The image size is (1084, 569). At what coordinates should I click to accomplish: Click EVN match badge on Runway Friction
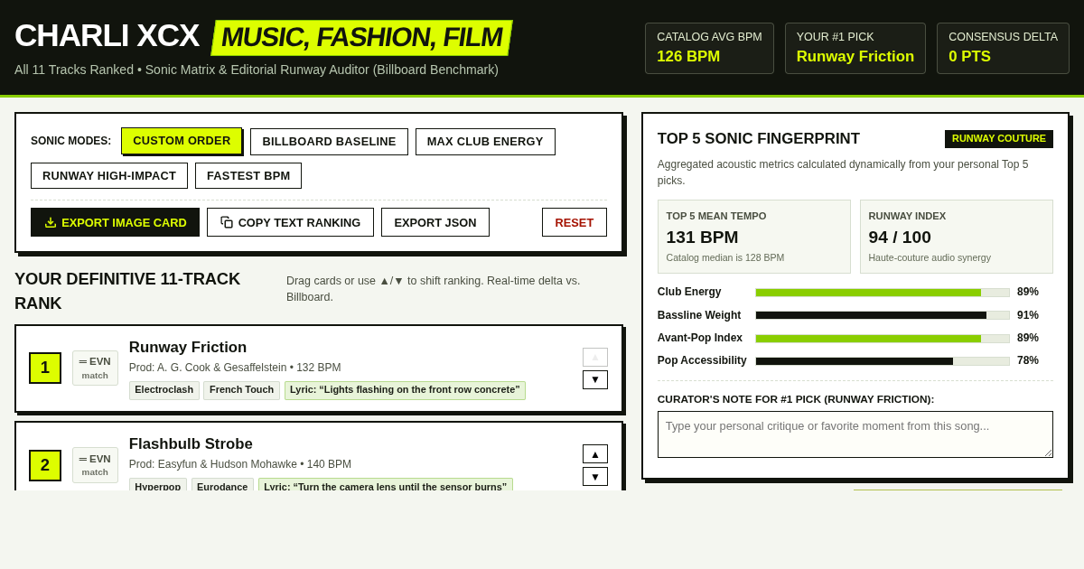click(x=95, y=368)
